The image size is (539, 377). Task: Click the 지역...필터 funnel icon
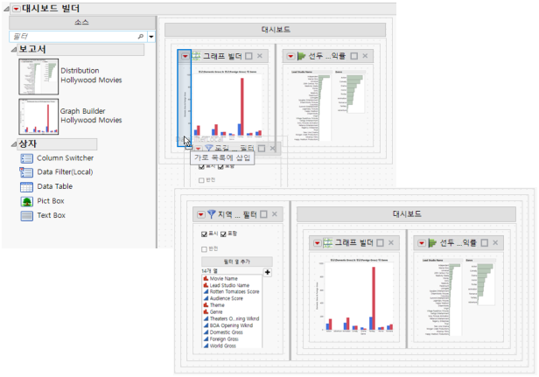point(212,214)
